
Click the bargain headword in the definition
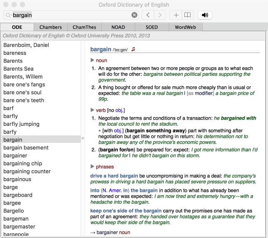(101, 49)
